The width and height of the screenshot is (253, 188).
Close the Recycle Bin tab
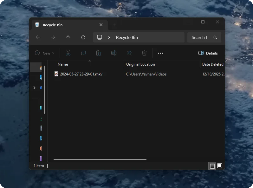point(101,25)
